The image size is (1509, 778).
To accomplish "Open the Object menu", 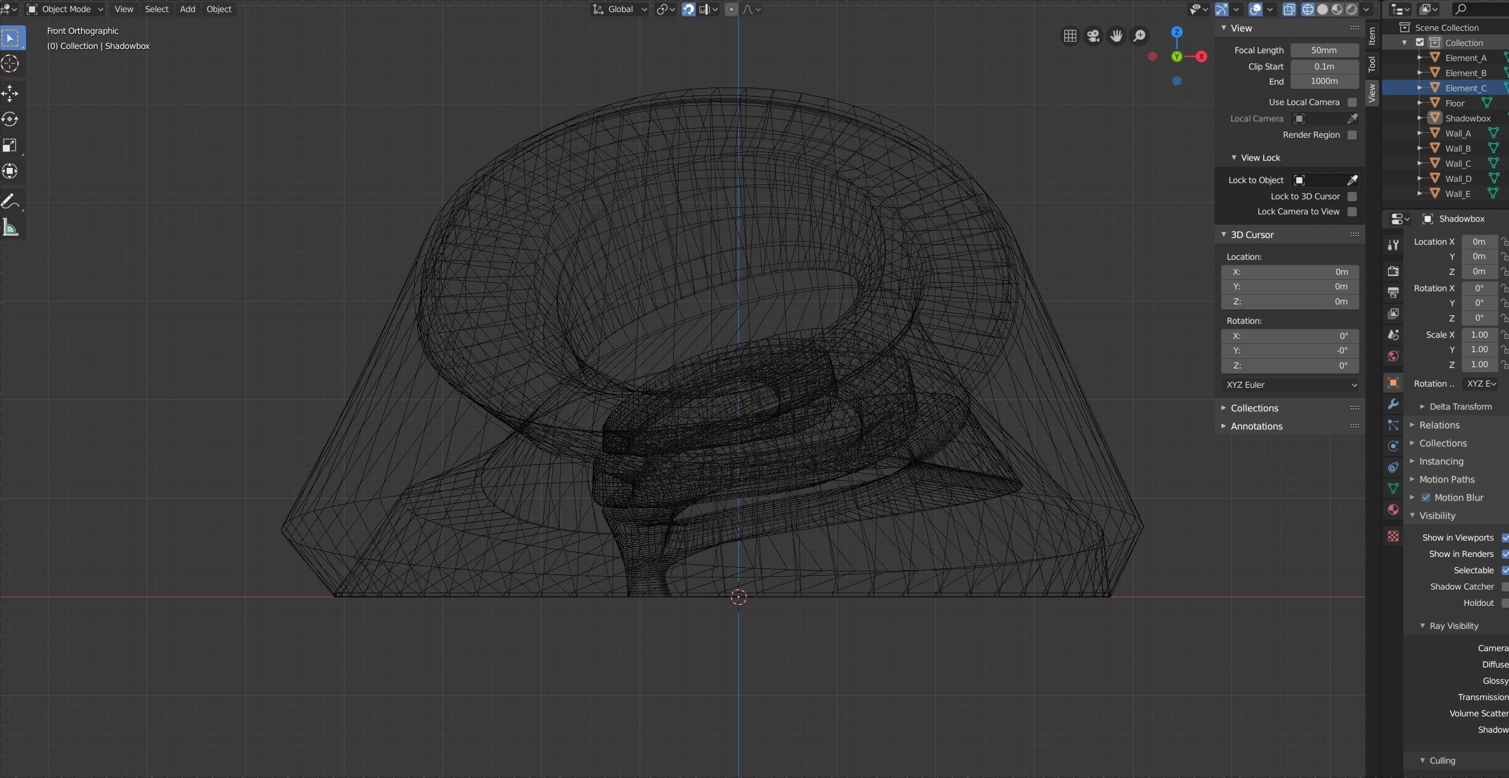I will 219,9.
